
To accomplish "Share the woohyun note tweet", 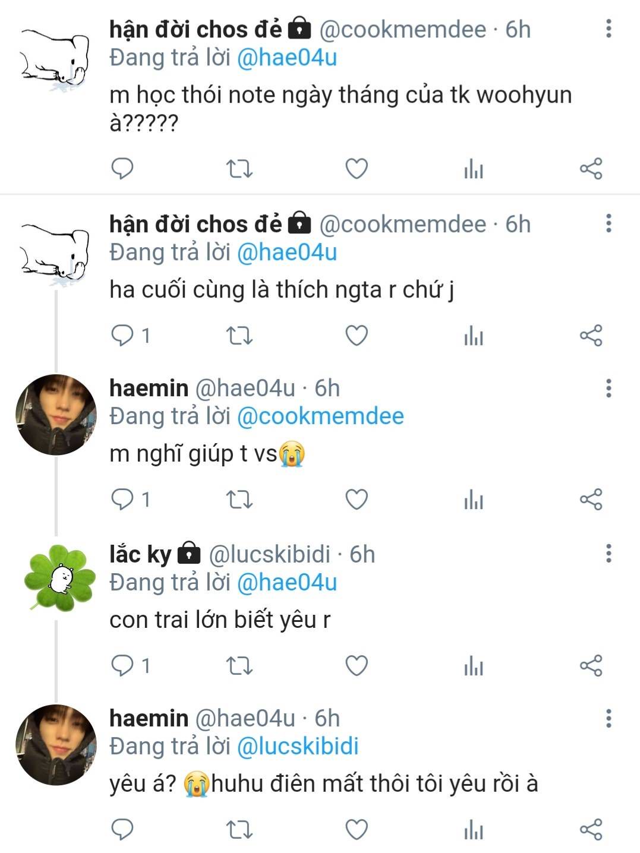I will click(x=591, y=169).
